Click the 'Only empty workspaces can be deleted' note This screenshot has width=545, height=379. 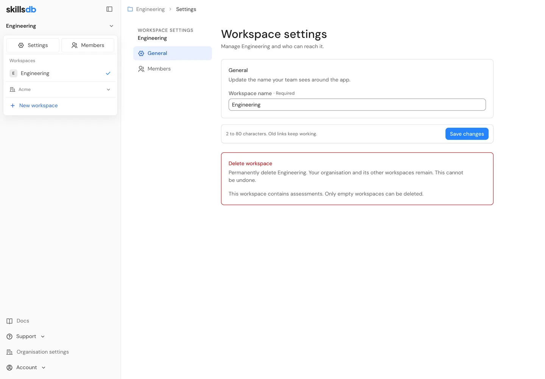(x=374, y=194)
